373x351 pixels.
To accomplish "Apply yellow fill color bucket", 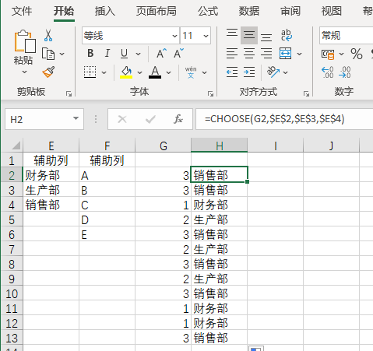I will click(x=126, y=72).
